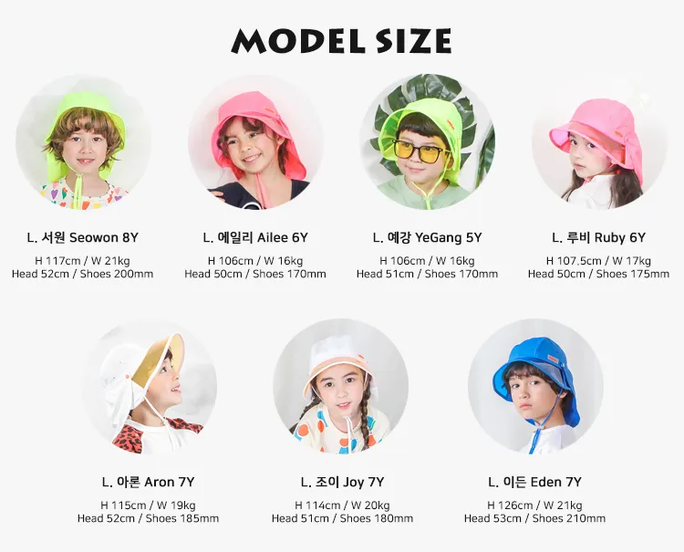Image resolution: width=684 pixels, height=552 pixels.
Task: Select Ailee's pink hat photo
Action: point(255,141)
